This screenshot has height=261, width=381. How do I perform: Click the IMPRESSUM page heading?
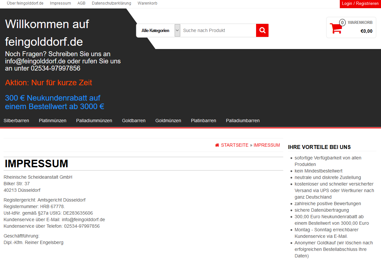click(36, 164)
